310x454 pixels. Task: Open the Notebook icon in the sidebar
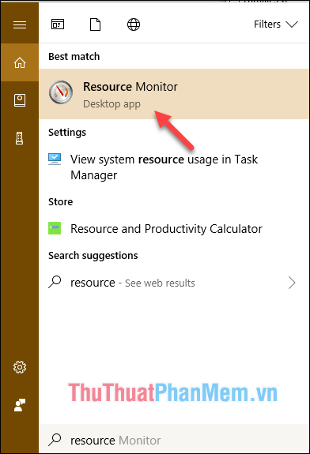[x=20, y=100]
